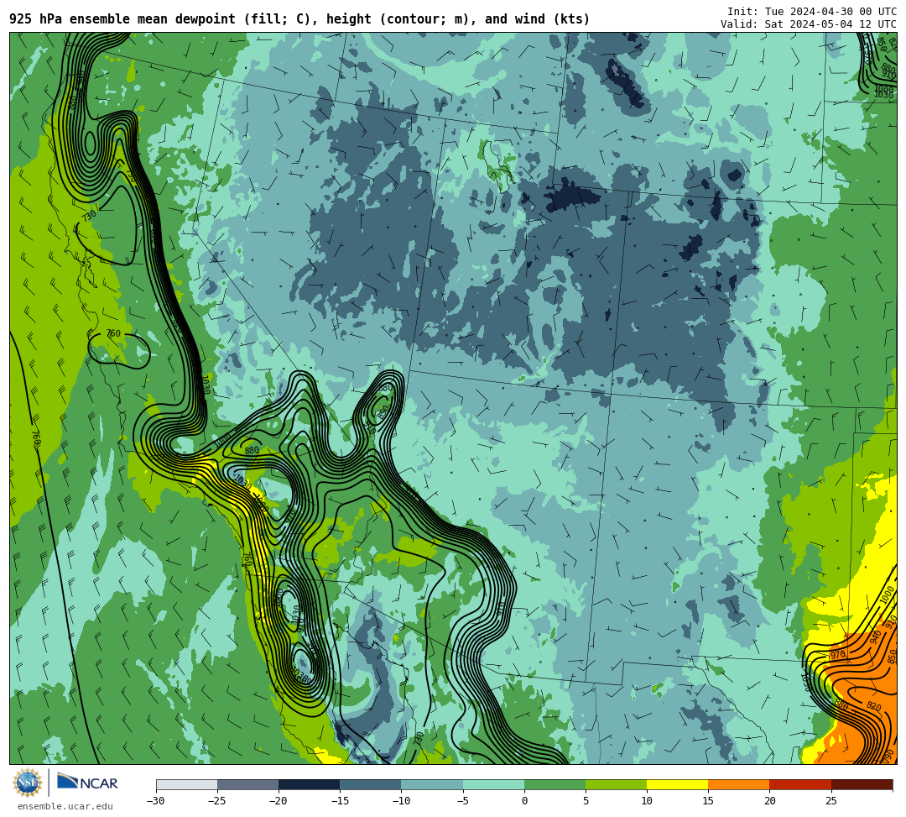906x817 pixels.
Task: Click the mint -5 to 0 colorbar segment
Action: click(493, 784)
